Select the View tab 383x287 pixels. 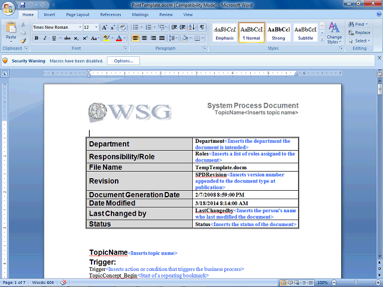pyautogui.click(x=188, y=14)
